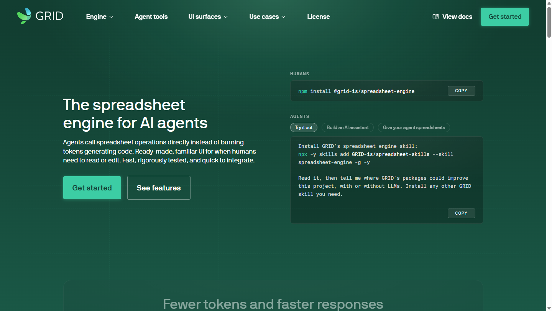Select the Try it out tab

304,127
